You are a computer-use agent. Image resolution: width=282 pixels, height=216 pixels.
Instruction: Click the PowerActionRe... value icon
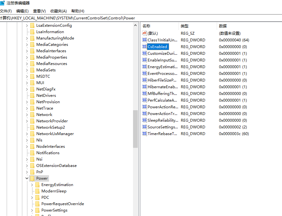pyautogui.click(x=145, y=107)
